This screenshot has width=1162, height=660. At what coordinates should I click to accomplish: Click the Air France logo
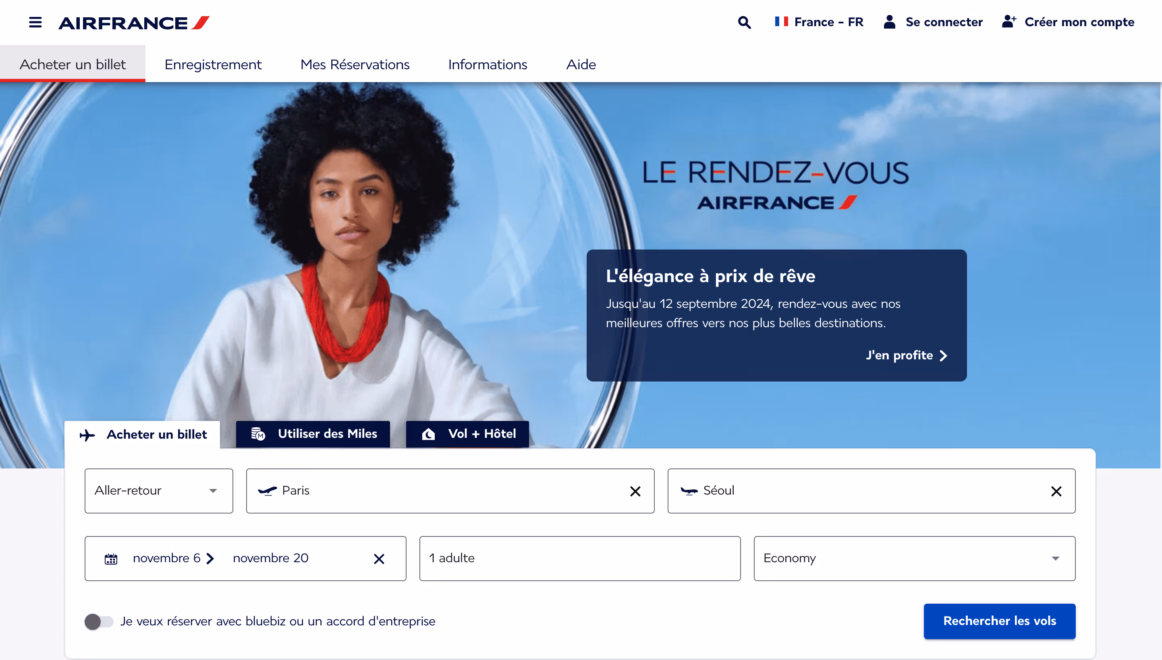[134, 23]
